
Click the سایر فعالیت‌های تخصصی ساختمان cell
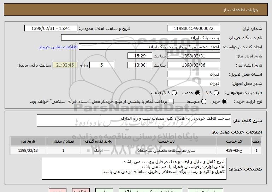pyautogui.click(x=166, y=150)
